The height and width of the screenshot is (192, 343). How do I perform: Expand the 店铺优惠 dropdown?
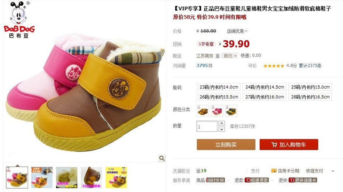tap(237, 31)
